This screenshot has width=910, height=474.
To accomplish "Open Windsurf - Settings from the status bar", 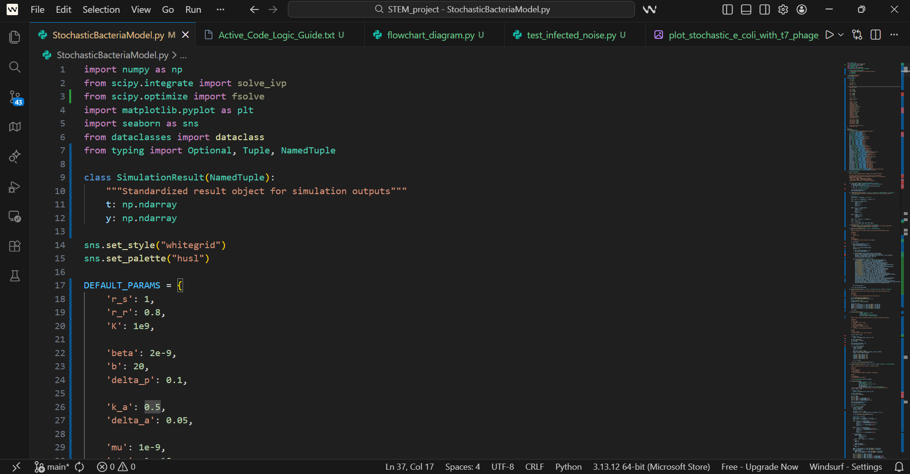I will point(846,466).
